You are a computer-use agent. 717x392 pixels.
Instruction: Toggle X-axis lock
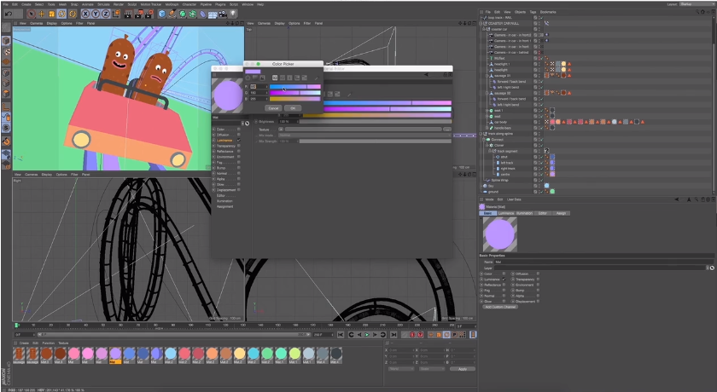tap(85, 14)
